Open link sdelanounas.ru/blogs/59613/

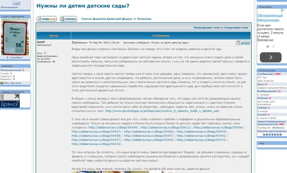click(166, 127)
